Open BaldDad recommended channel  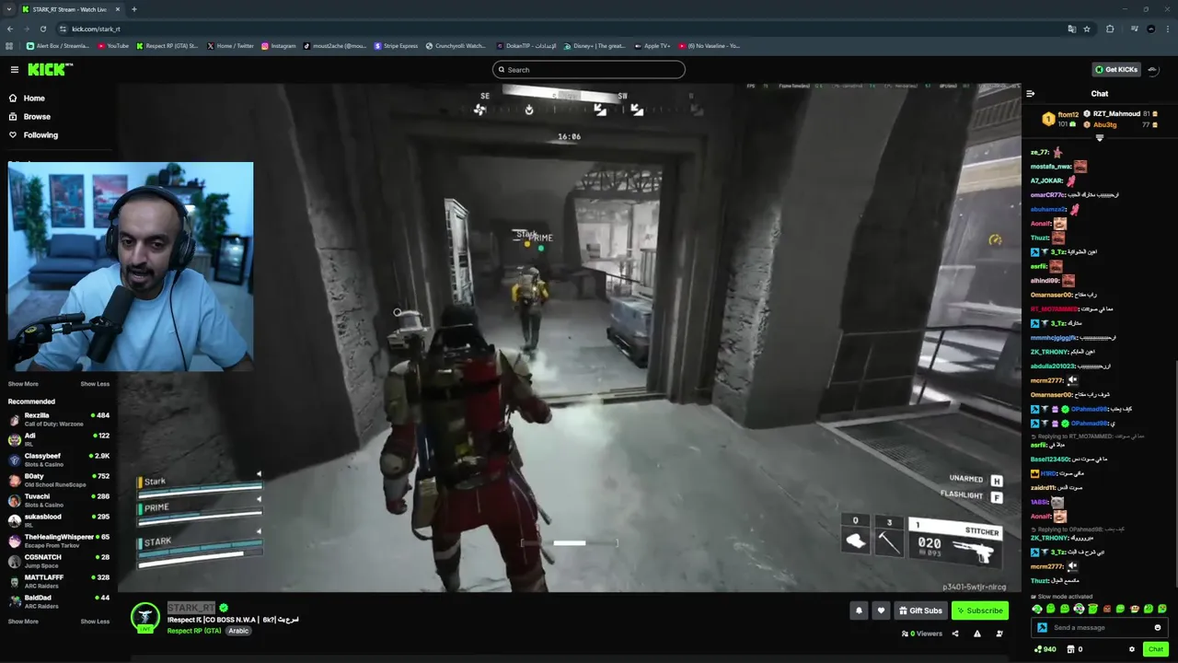coord(59,601)
